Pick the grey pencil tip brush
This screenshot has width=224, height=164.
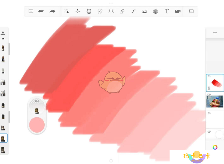[x=3, y=70]
